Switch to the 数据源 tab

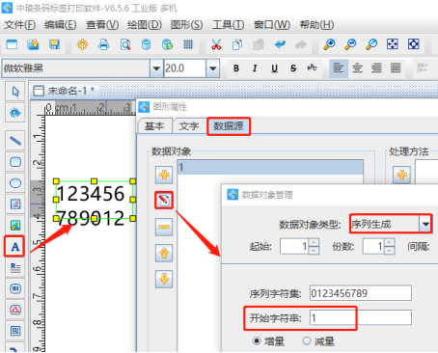pos(229,126)
